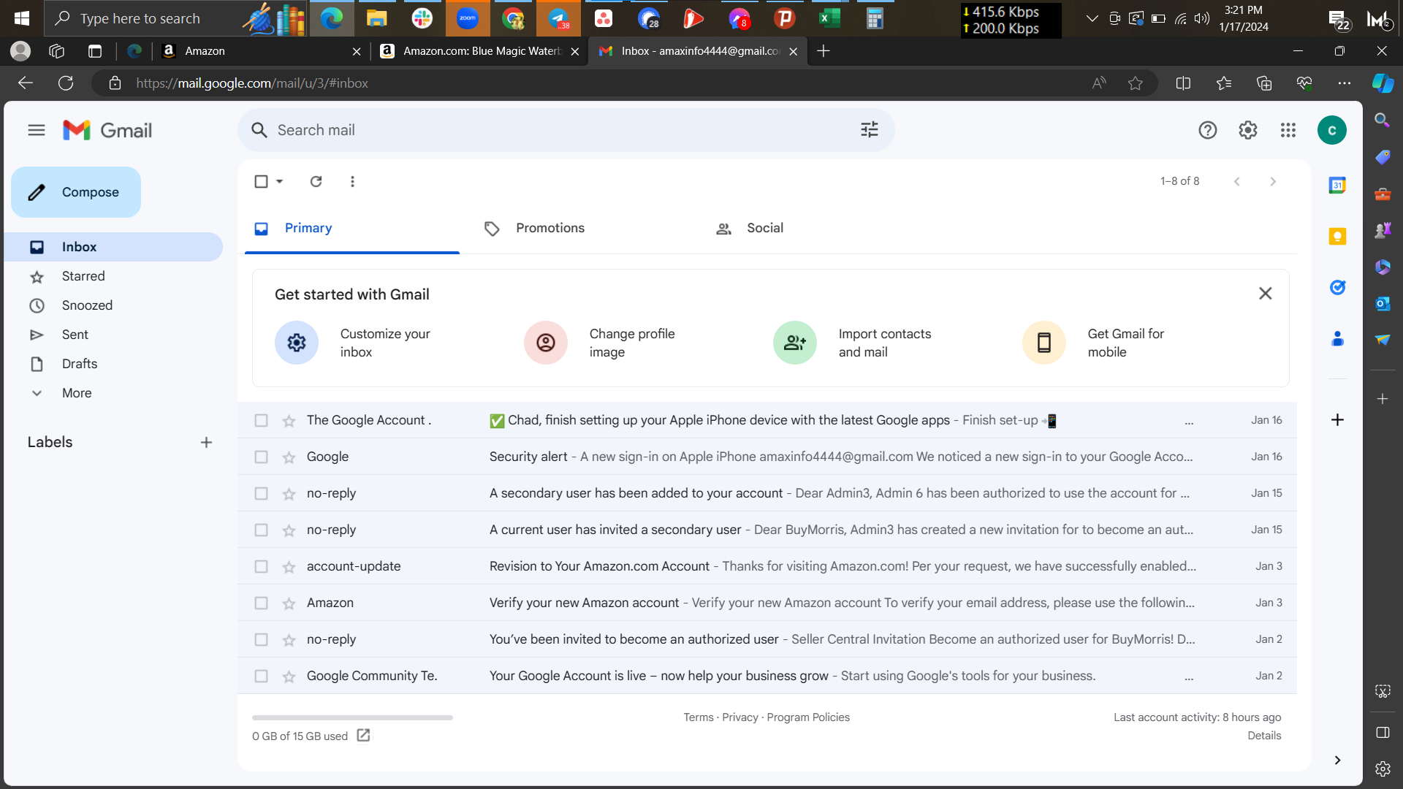Open the Gmail main menu hamburger icon
The image size is (1403, 789).
click(37, 130)
